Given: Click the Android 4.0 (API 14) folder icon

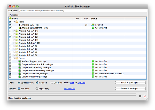Looking at the screenshot, I should point(17,31).
